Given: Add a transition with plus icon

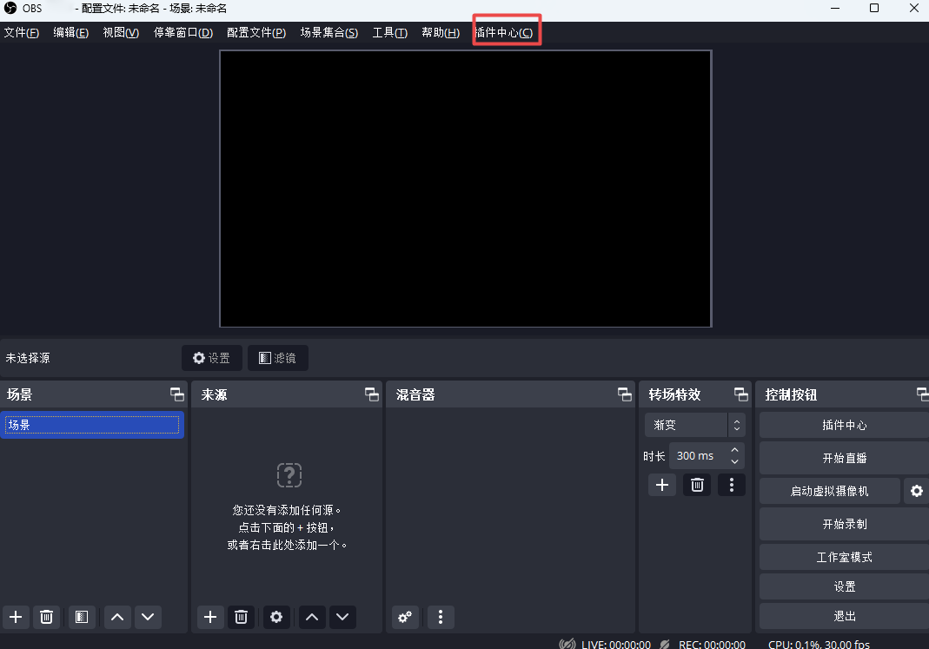Looking at the screenshot, I should click(x=662, y=485).
